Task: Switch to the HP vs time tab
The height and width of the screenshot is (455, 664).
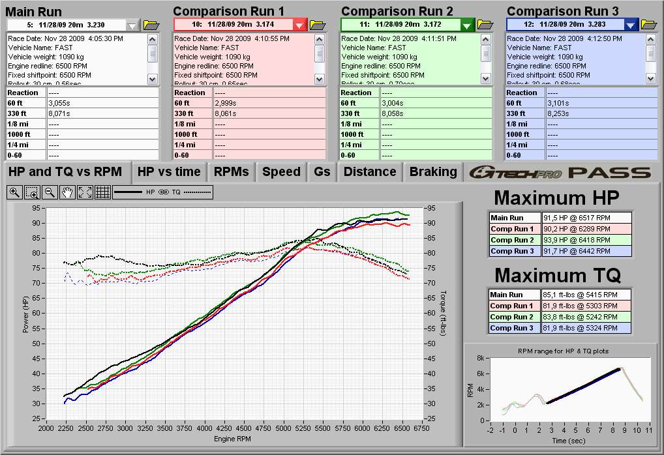Action: 169,172
